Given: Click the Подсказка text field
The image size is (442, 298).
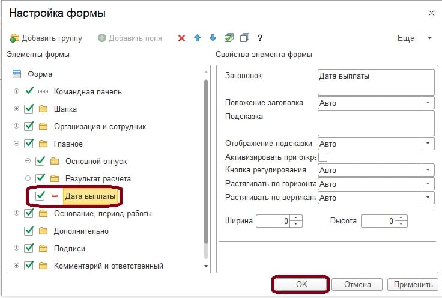Looking at the screenshot, I should 376,123.
